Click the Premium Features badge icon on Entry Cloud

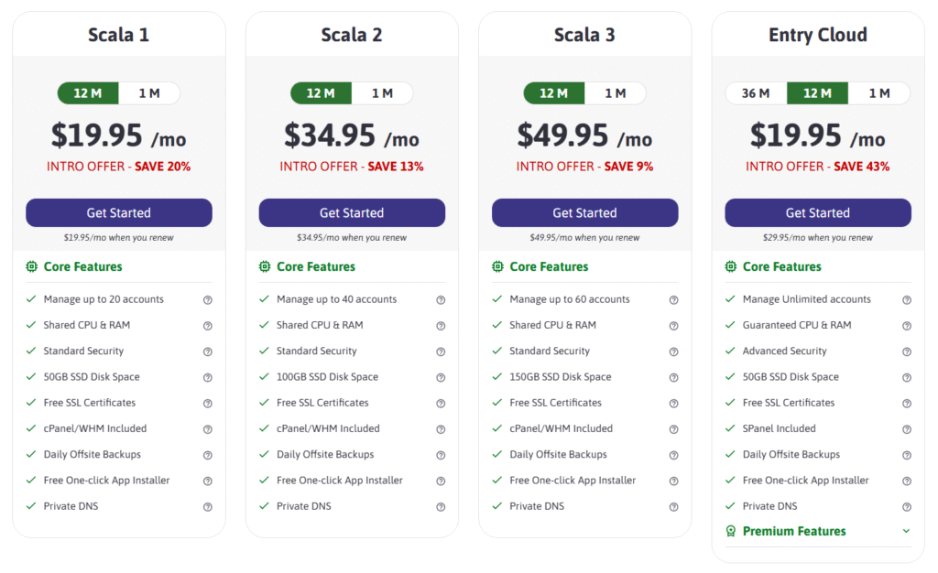[x=730, y=531]
